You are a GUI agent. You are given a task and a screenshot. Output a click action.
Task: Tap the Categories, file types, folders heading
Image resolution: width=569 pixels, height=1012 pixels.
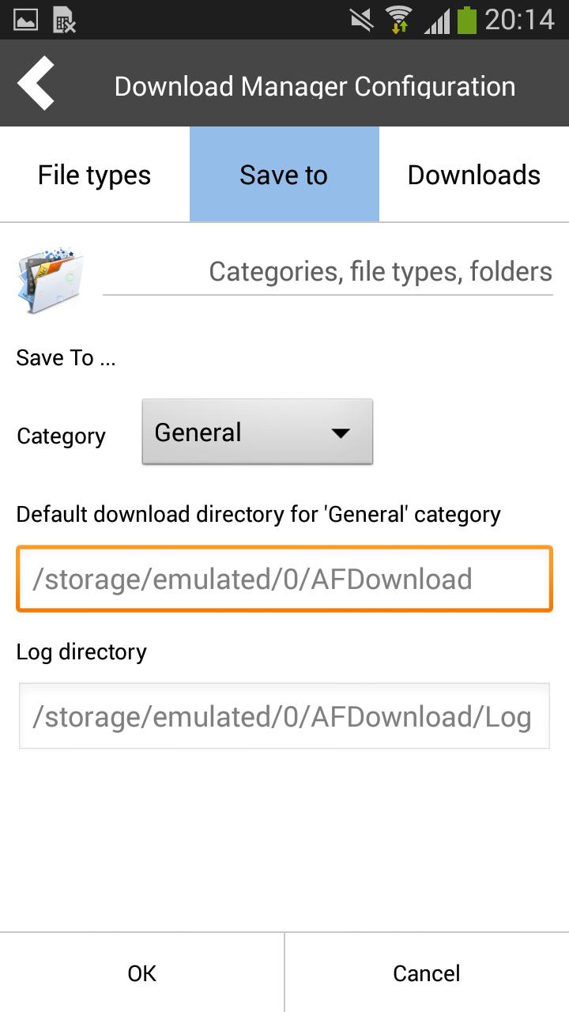pos(381,272)
